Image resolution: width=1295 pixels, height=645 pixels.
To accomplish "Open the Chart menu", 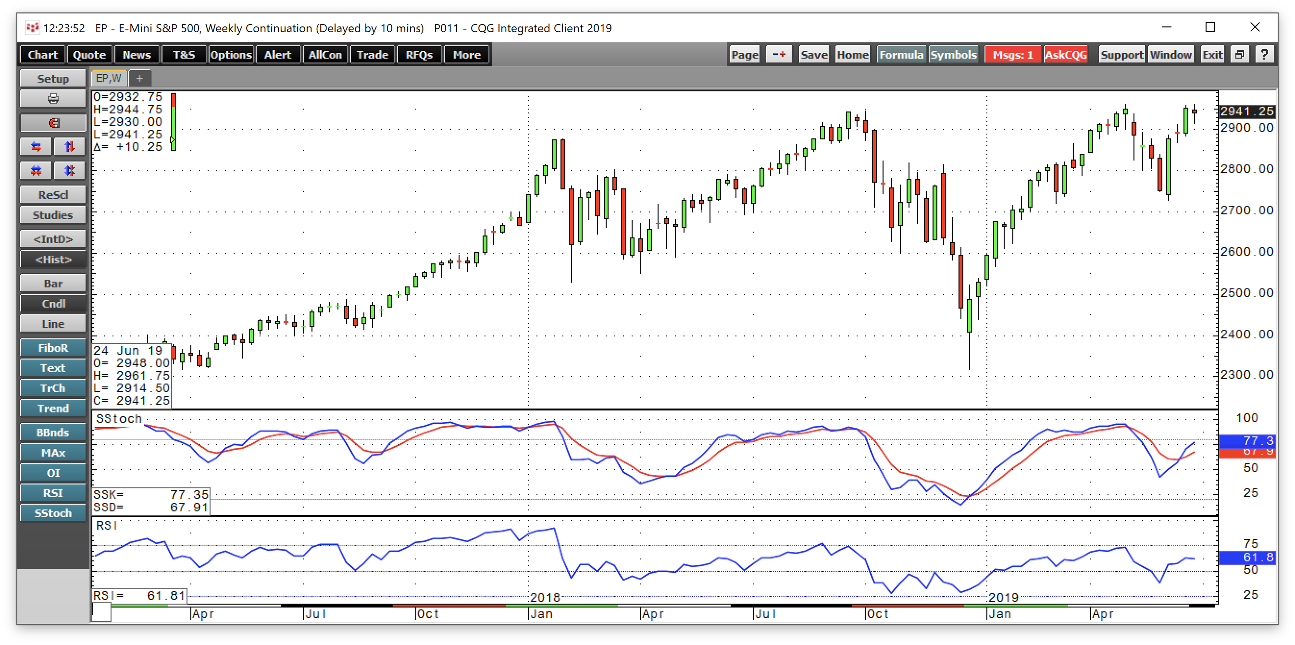I will [x=43, y=55].
